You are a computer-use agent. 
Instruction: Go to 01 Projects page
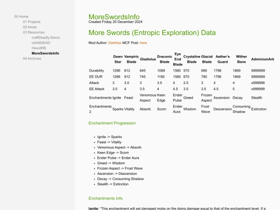32,22
